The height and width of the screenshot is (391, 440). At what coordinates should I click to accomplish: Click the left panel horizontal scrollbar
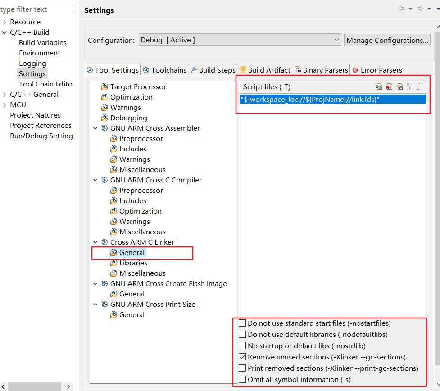coord(35,386)
